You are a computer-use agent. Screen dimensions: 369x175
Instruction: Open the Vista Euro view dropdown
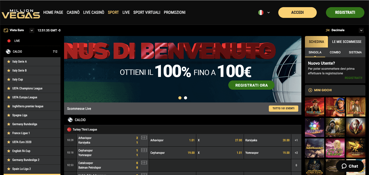32,30
